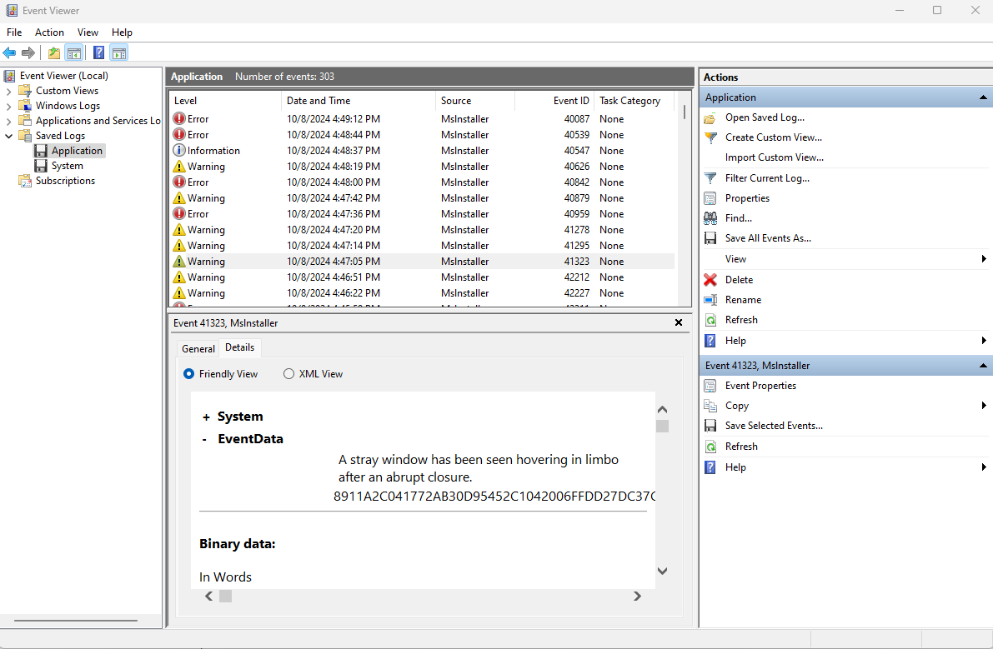Close the event preview pane
Screen dimensions: 993x649
point(678,322)
